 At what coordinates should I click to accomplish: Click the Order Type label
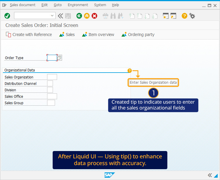coord(14,58)
